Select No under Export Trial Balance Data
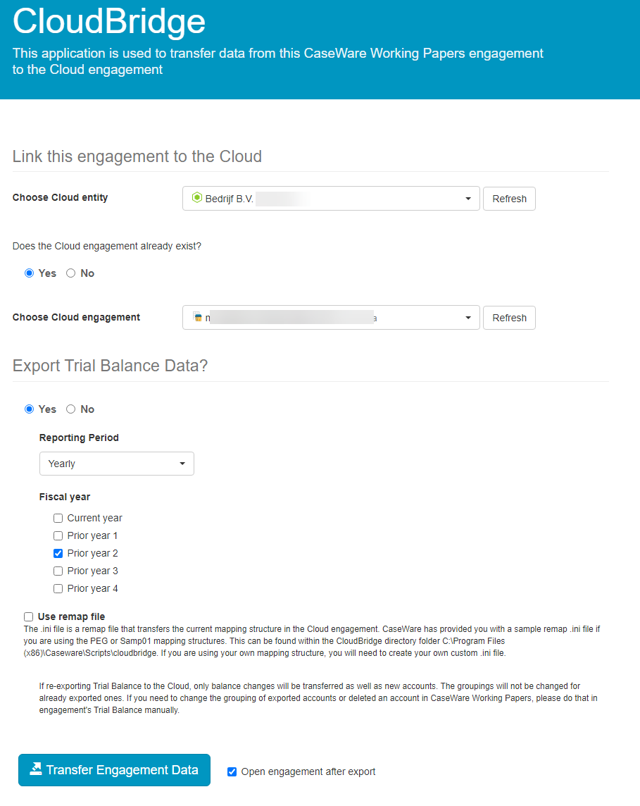The width and height of the screenshot is (640, 806). click(71, 409)
